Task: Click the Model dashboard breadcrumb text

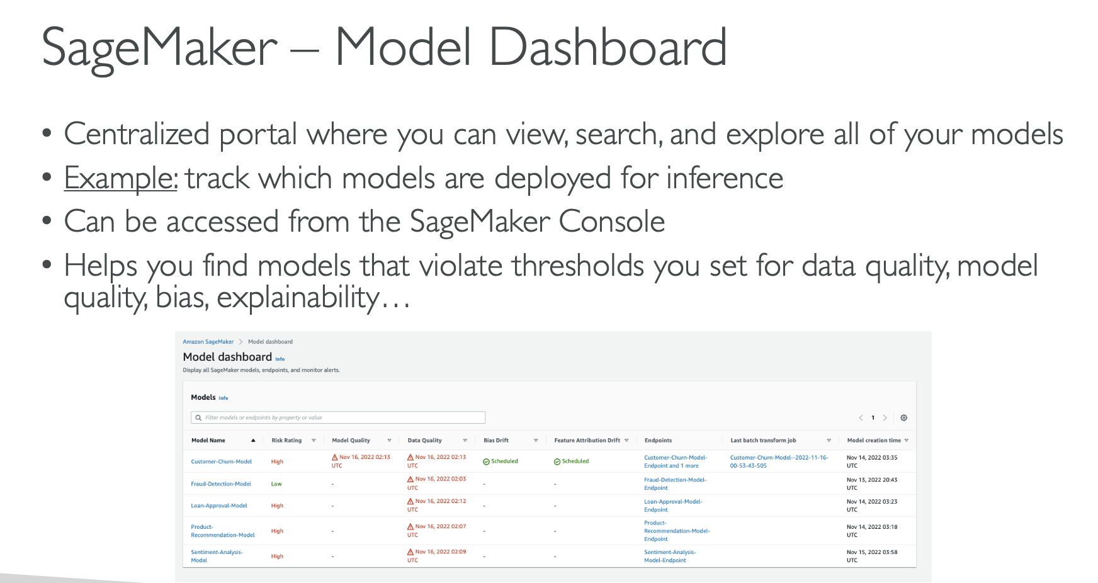Action: click(270, 342)
